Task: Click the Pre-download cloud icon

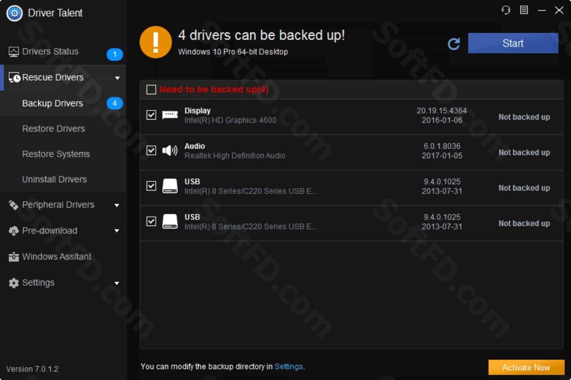Action: coord(14,231)
